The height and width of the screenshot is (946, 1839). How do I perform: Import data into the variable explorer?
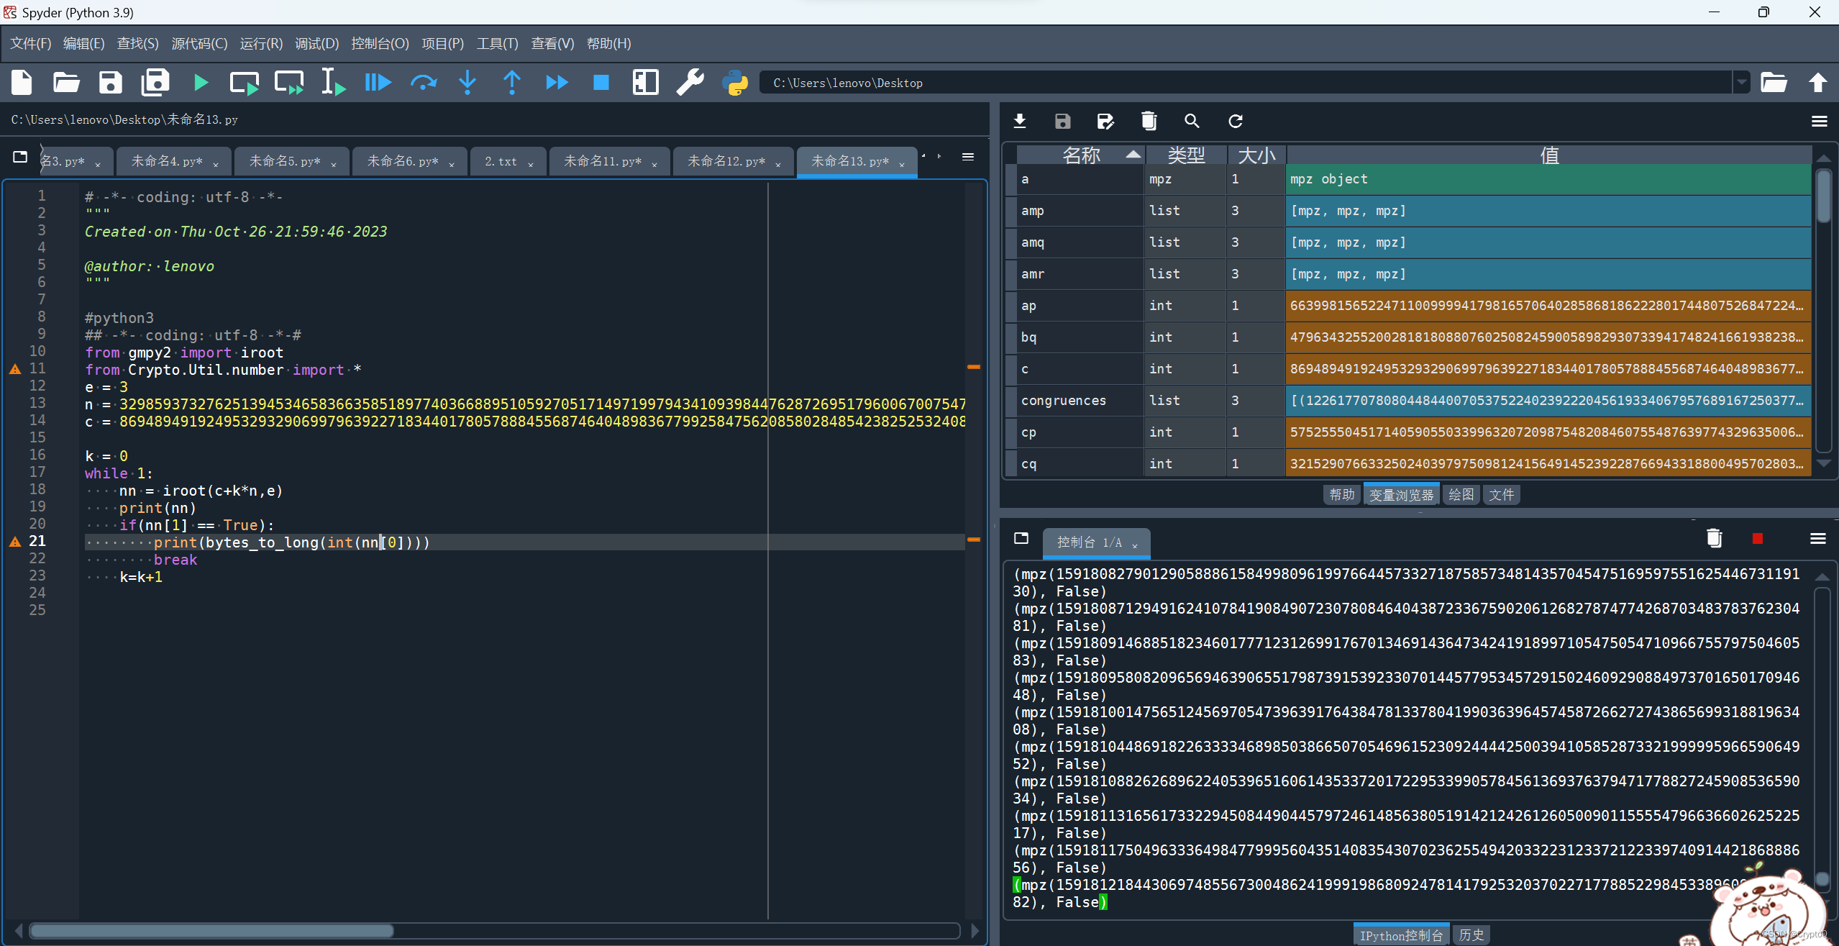pyautogui.click(x=1020, y=121)
